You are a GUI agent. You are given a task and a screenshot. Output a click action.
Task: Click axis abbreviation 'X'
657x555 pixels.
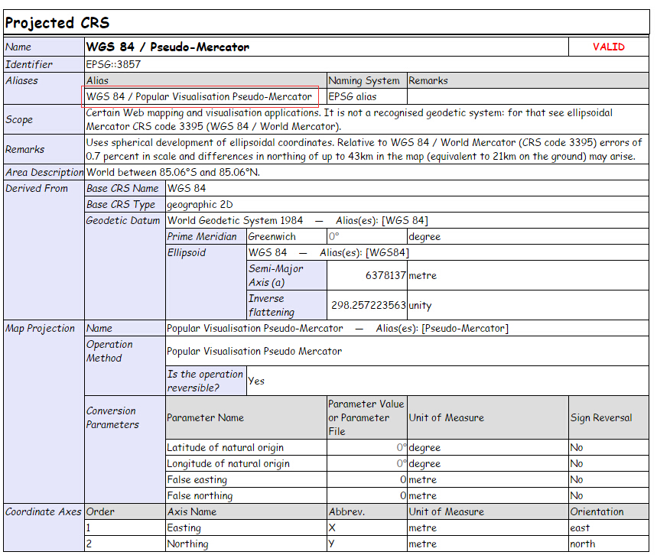click(x=332, y=527)
